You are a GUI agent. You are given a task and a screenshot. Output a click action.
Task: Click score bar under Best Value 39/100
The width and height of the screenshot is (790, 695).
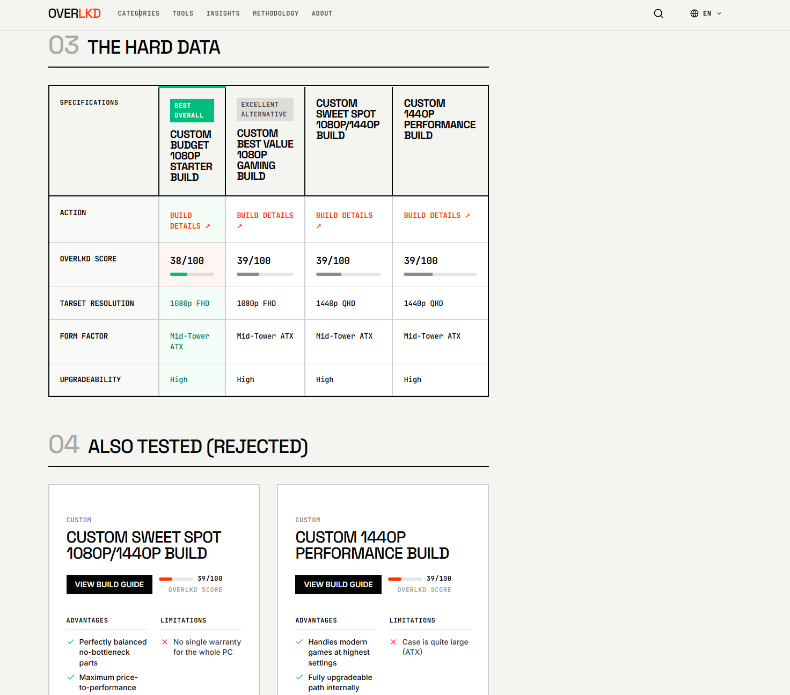coord(265,274)
